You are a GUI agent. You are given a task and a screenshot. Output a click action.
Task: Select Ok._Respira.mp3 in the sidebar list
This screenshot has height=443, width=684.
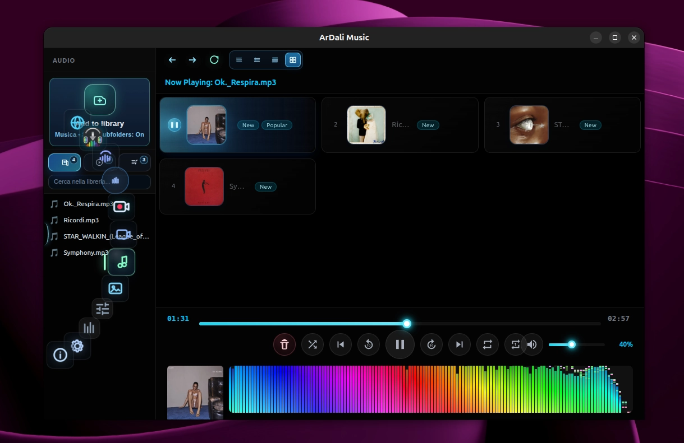(x=100, y=204)
